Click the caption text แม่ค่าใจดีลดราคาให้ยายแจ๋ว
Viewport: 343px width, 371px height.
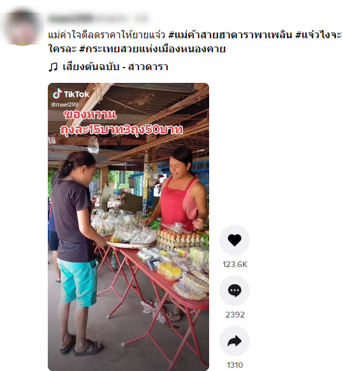coord(106,35)
